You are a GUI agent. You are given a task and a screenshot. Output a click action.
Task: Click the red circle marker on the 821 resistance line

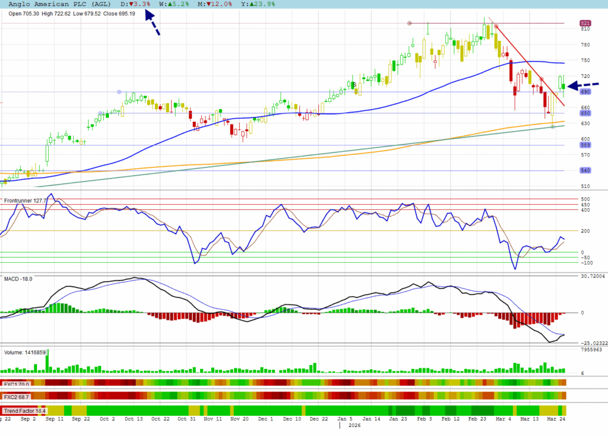click(409, 23)
